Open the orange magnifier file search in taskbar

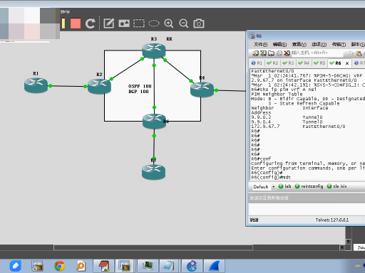coord(81,266)
